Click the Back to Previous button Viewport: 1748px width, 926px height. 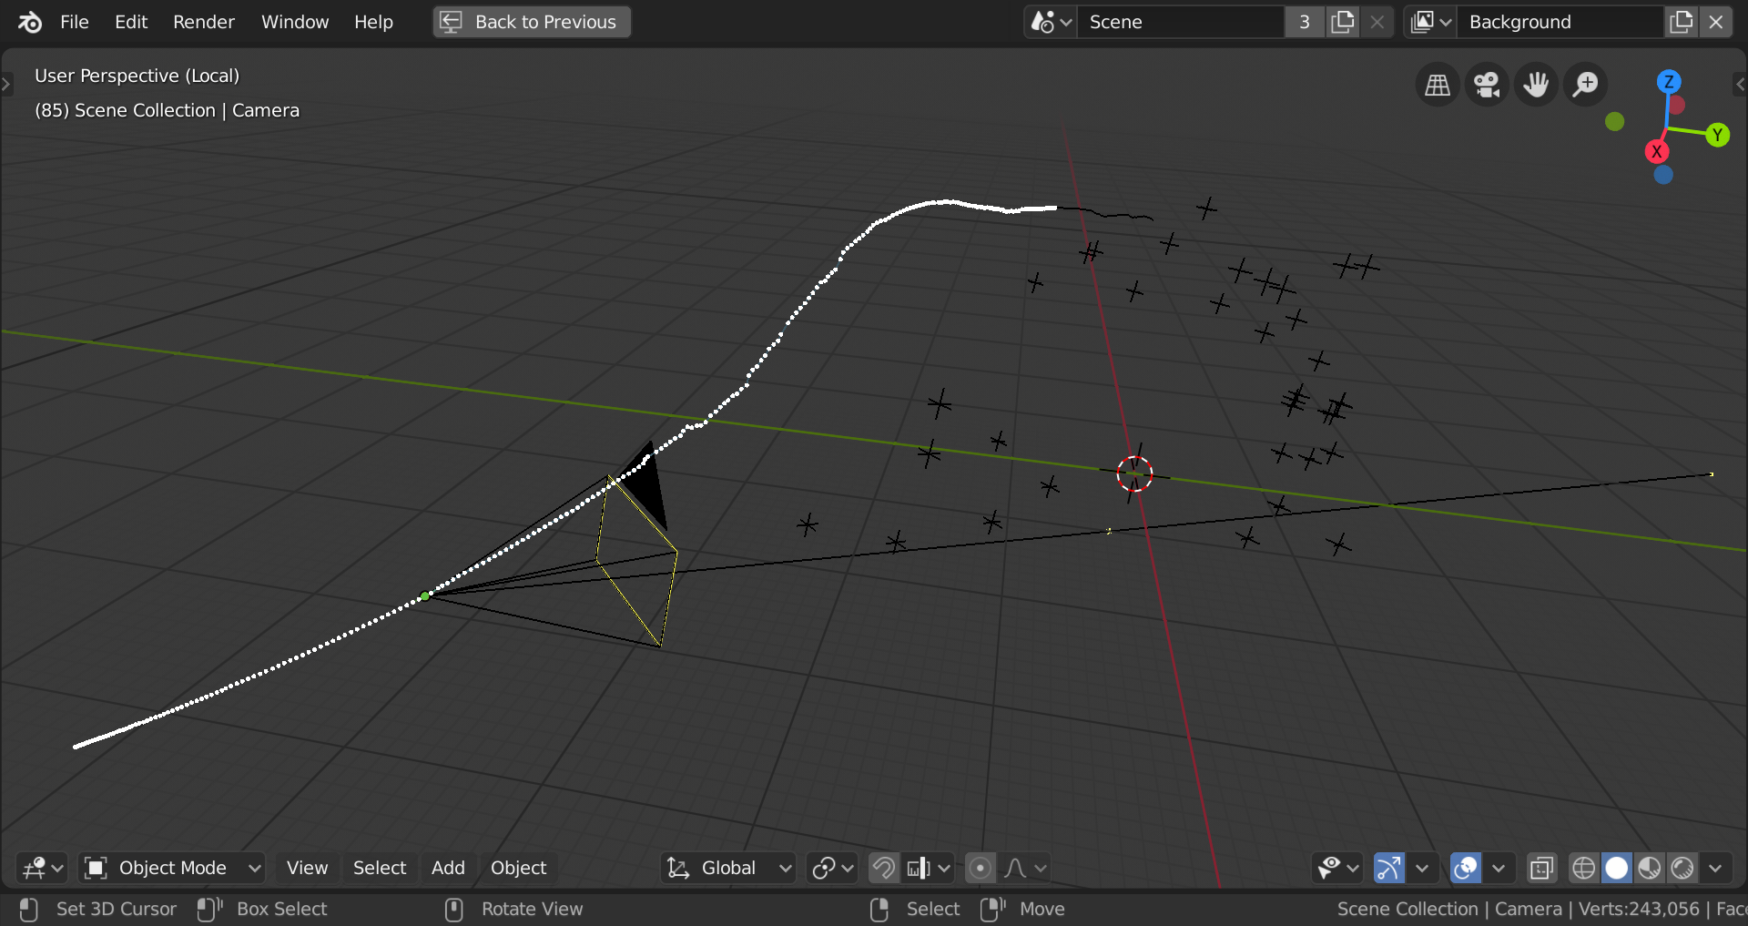(x=532, y=22)
